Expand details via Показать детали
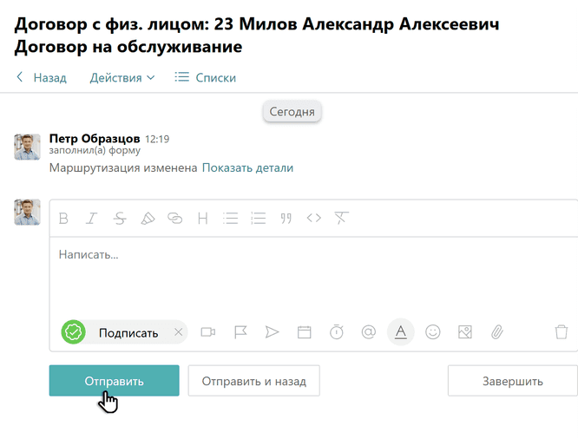This screenshot has height=439, width=578. pyautogui.click(x=247, y=167)
